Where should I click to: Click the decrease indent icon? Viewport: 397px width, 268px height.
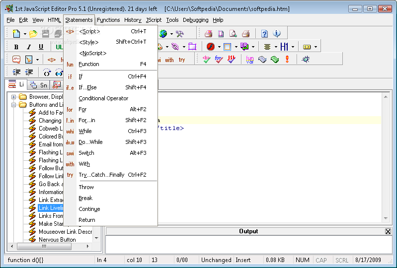[29, 72]
